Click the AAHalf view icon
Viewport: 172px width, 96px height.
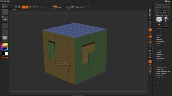point(150,26)
